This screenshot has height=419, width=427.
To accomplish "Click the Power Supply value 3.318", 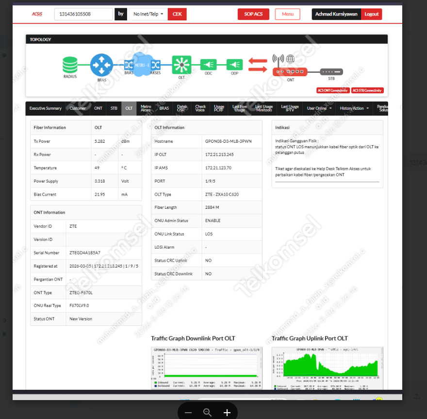I will [x=99, y=181].
